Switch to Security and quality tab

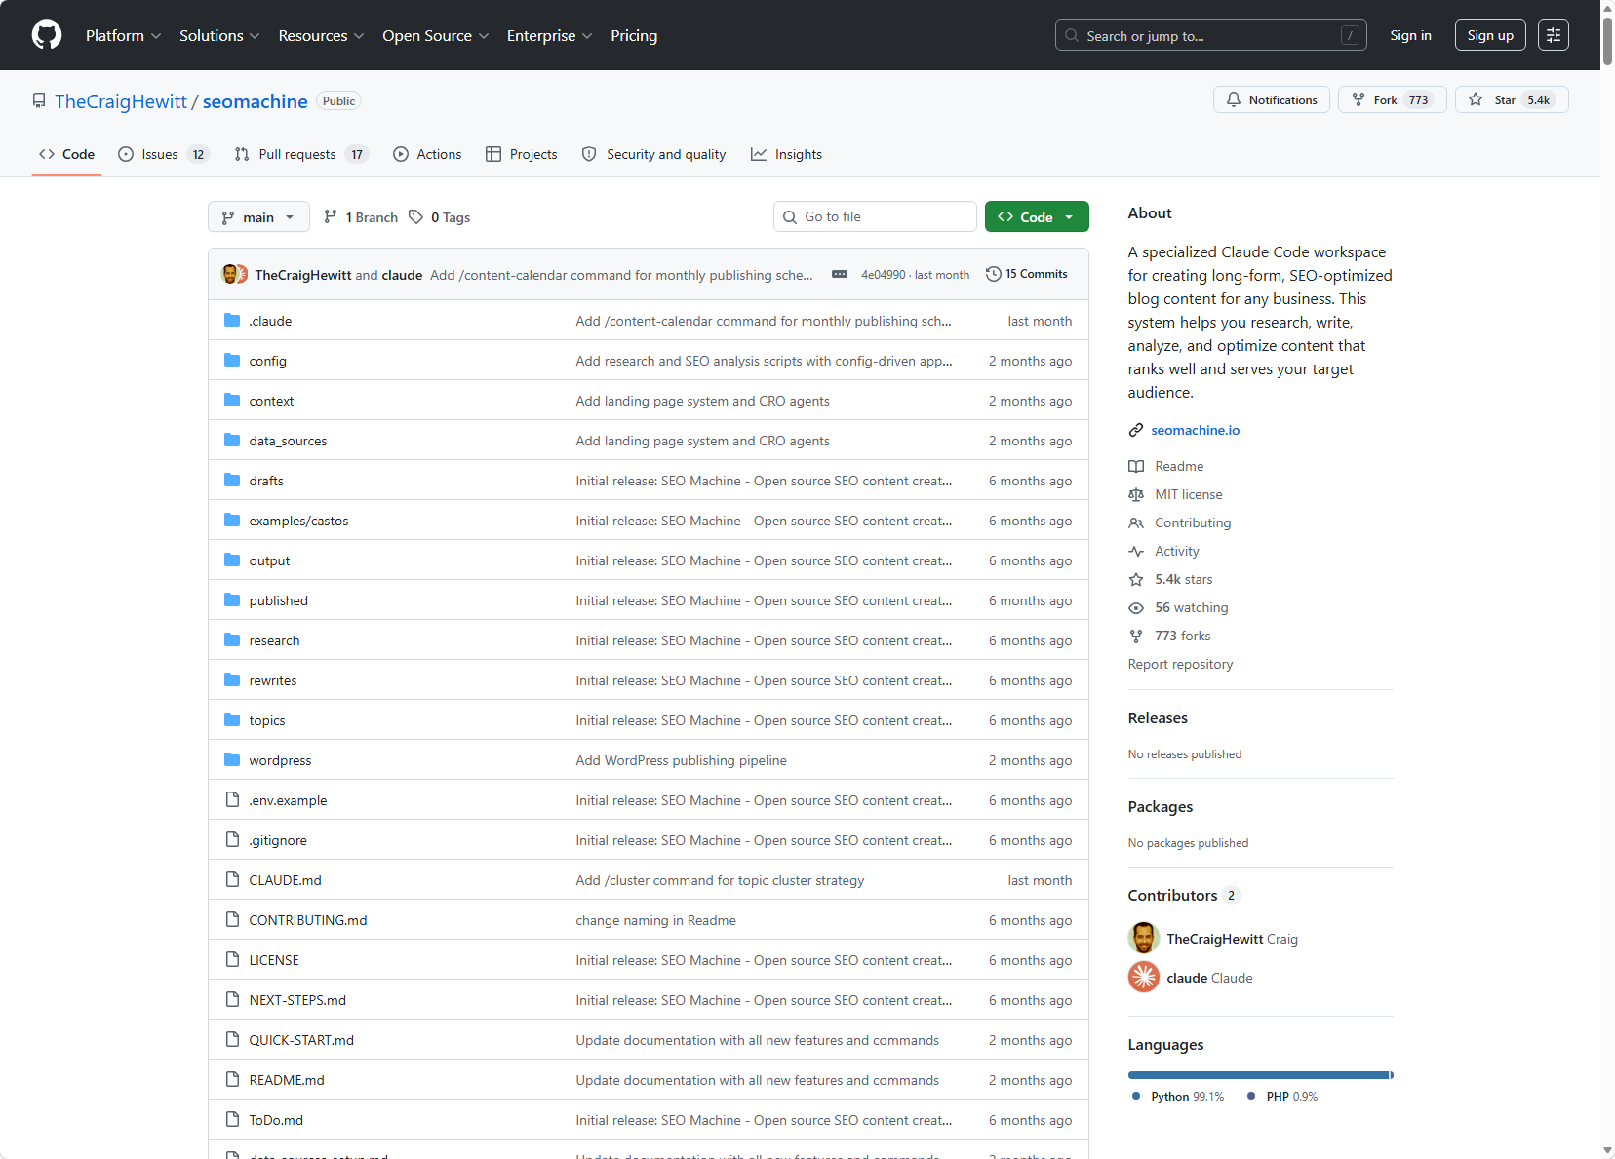coord(653,154)
